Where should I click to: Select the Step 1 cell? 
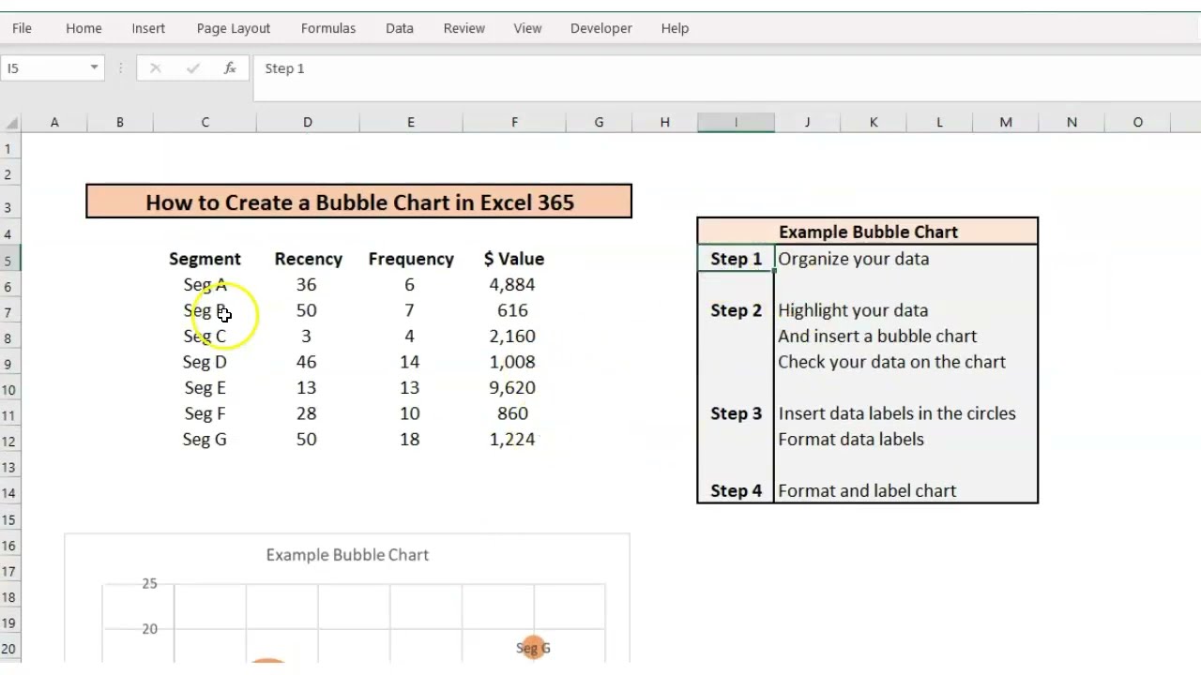tap(736, 259)
